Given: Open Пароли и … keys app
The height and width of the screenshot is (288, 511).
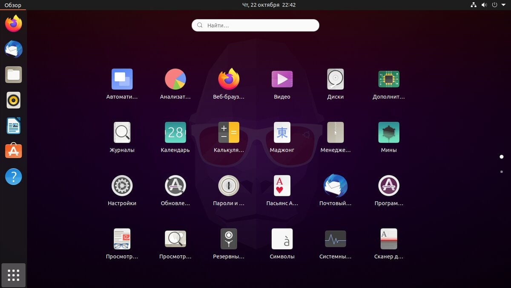Looking at the screenshot, I should click(229, 186).
